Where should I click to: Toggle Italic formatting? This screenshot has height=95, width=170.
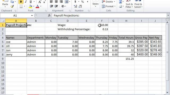(26, 2)
